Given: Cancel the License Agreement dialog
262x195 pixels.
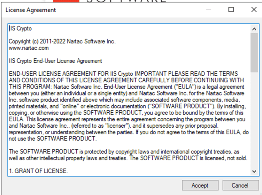Looking at the screenshot, I should click(241, 185).
